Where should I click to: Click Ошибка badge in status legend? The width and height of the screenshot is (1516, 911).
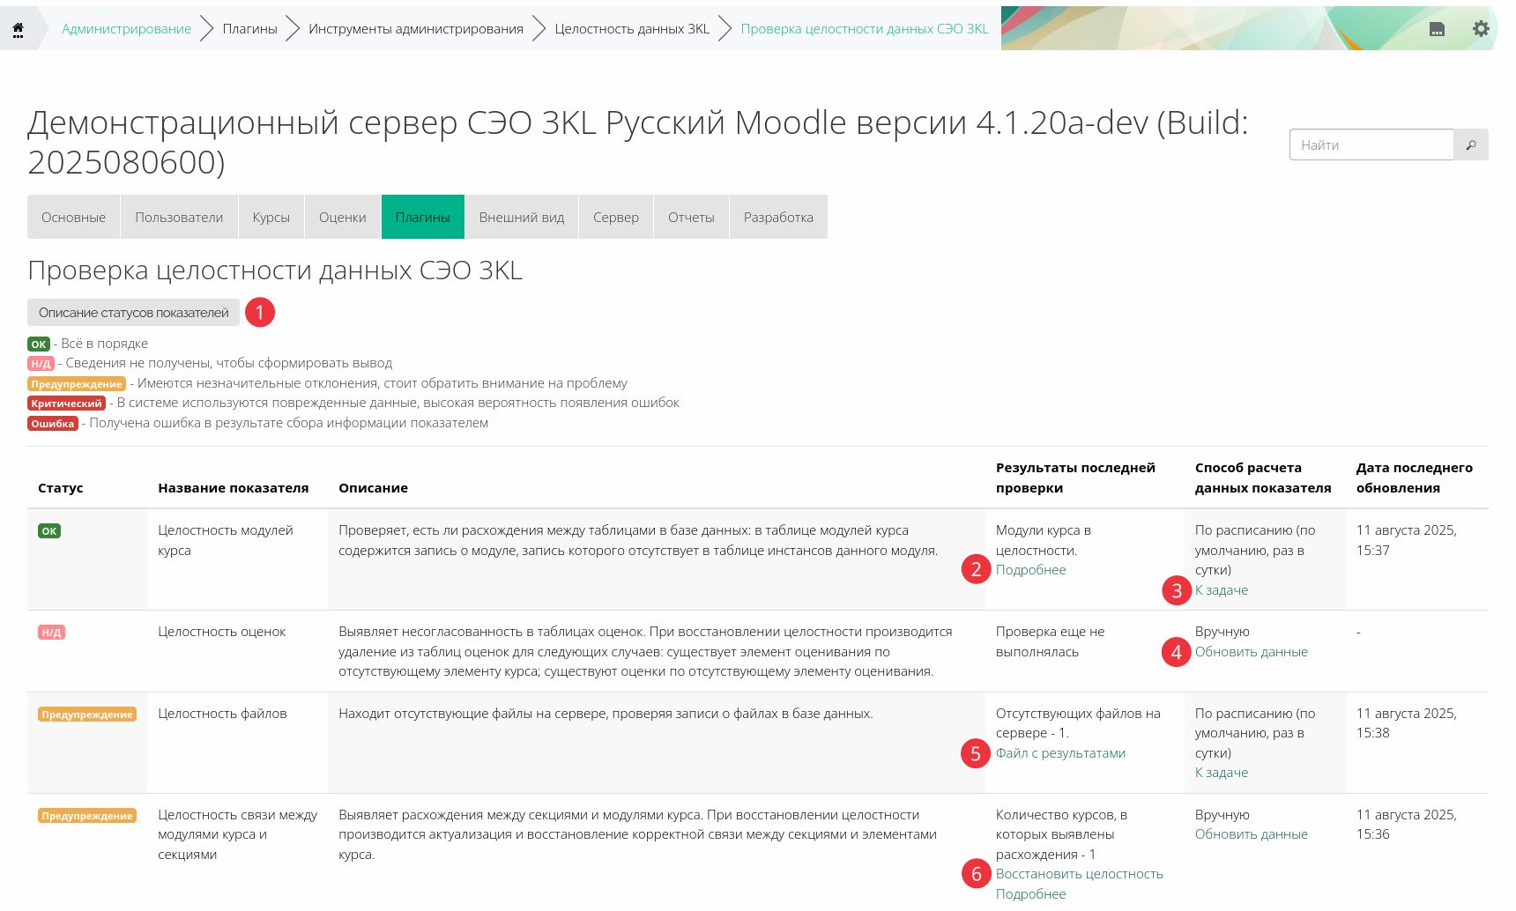[53, 424]
